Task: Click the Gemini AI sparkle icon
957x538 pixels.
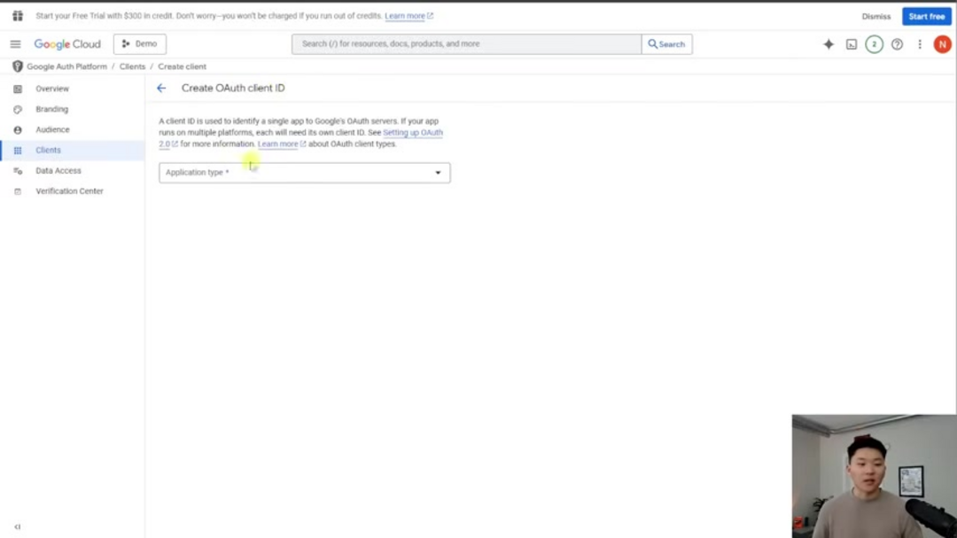Action: click(829, 44)
